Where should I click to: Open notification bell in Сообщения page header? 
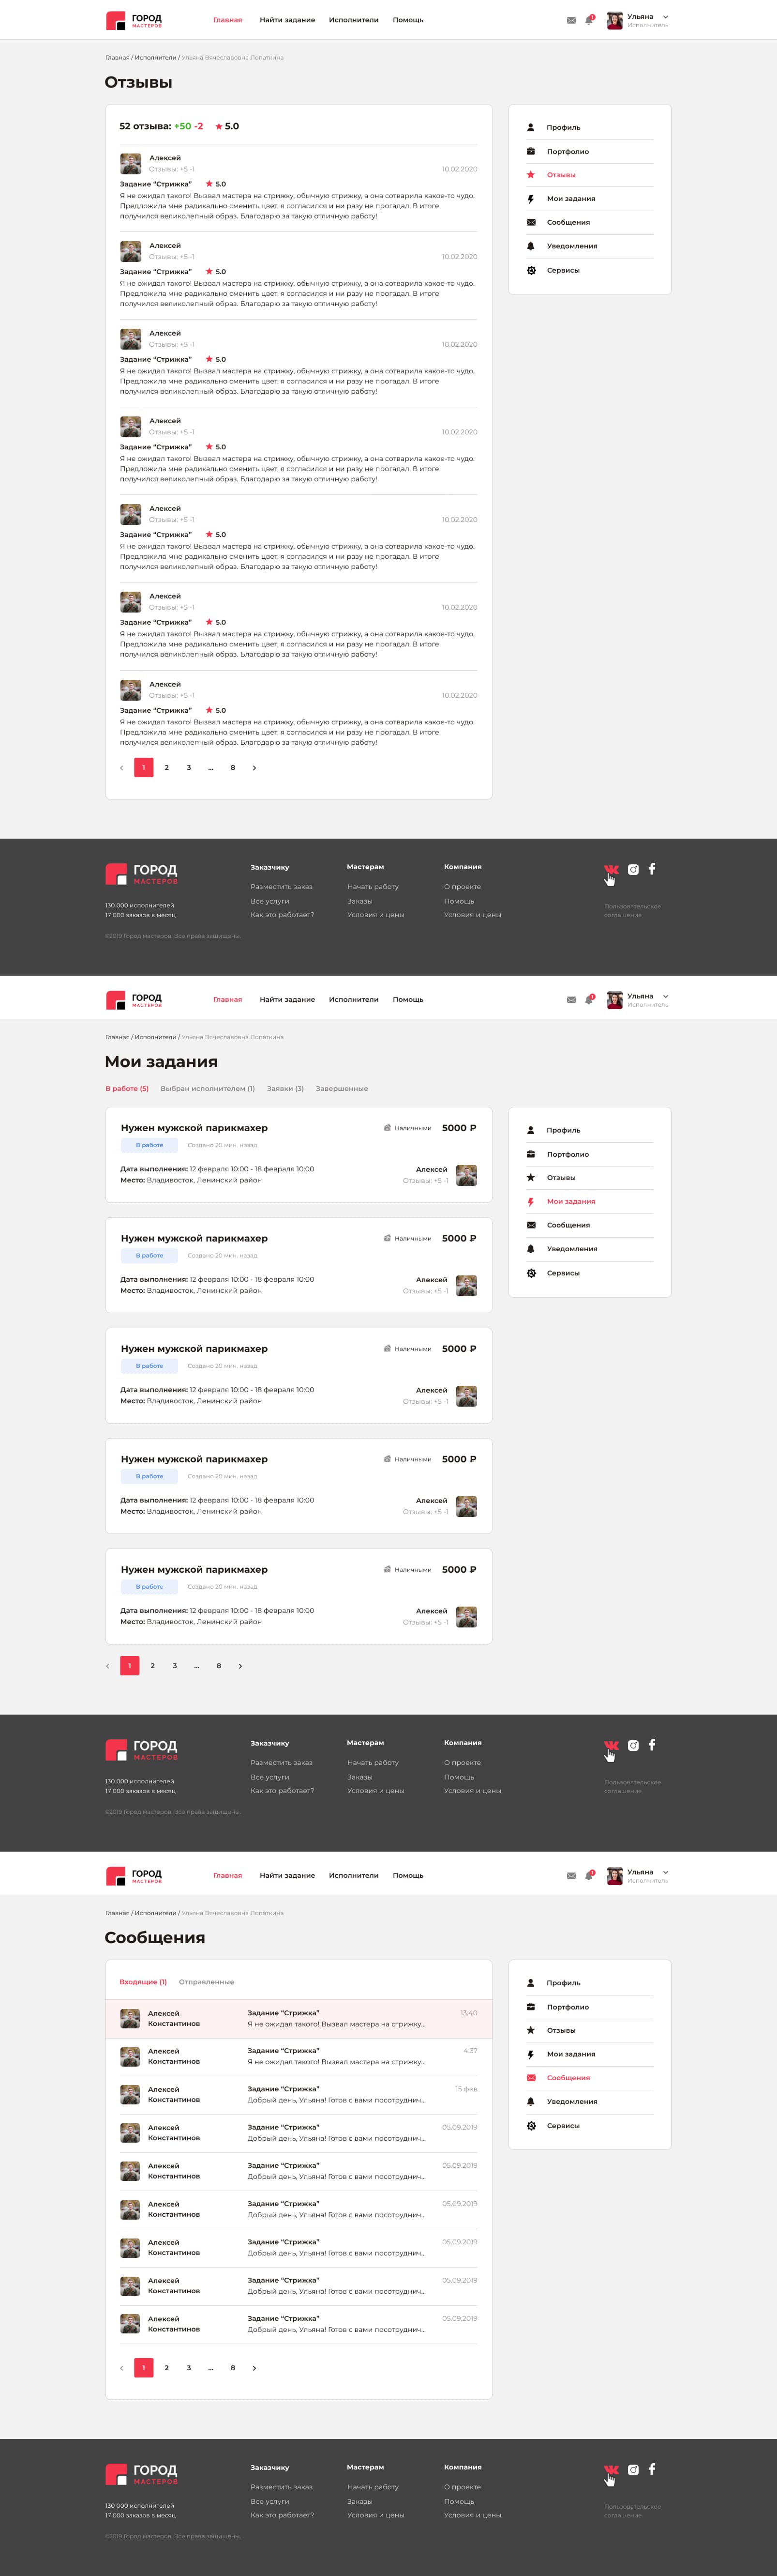[589, 1874]
